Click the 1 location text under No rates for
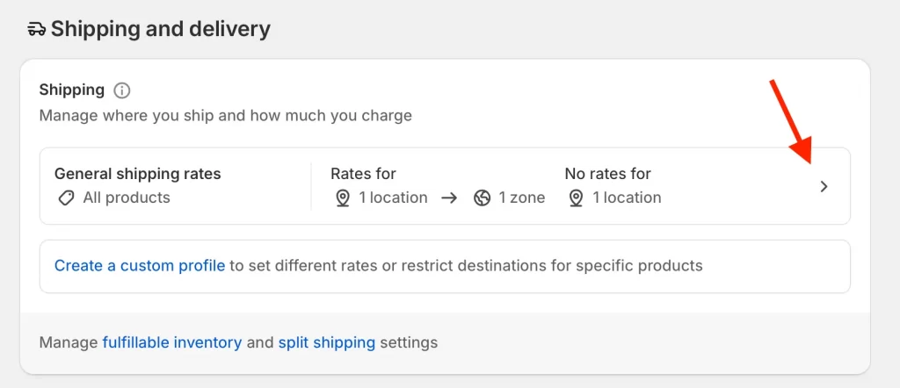This screenshot has height=388, width=900. click(627, 198)
